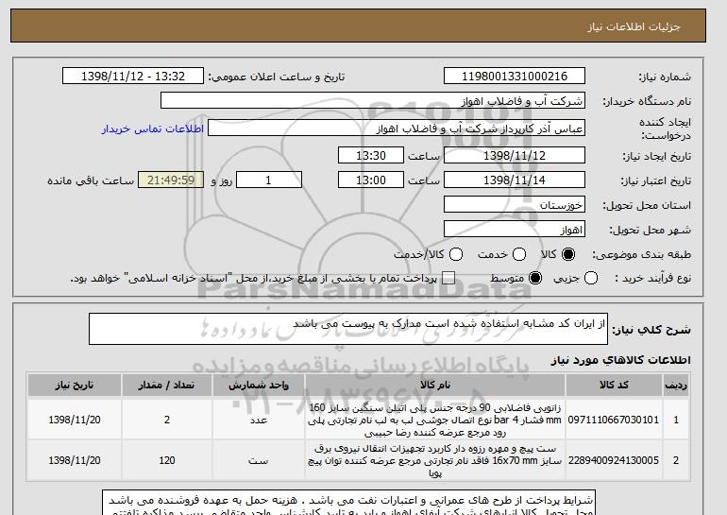Viewport: 727px width, 515px height.
Task: Click the کد کالا column header
Action: point(614,386)
